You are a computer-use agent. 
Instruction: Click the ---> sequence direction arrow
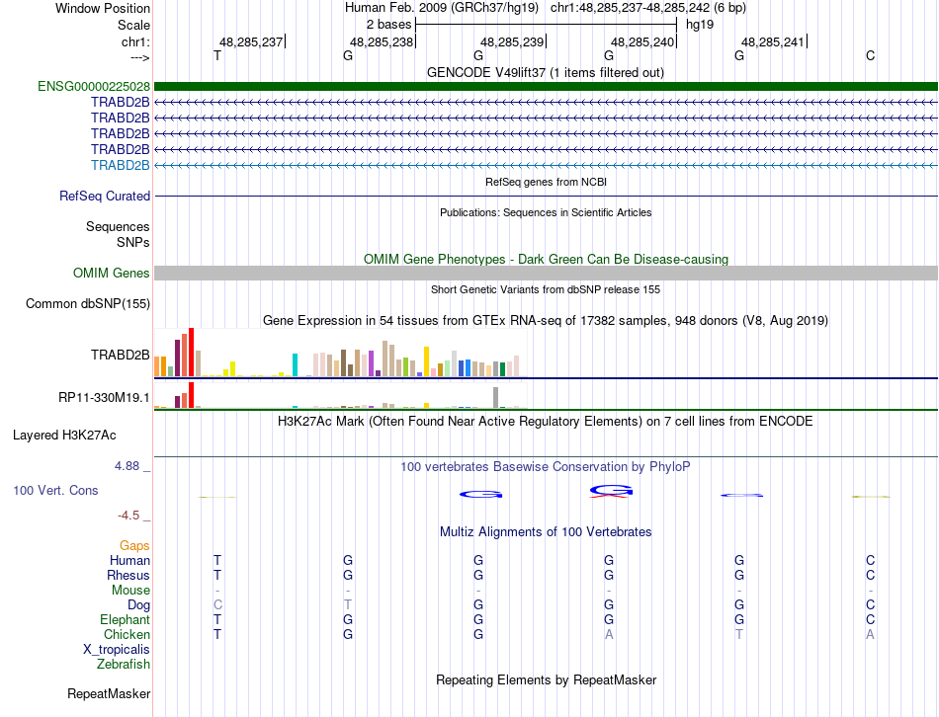[139, 57]
